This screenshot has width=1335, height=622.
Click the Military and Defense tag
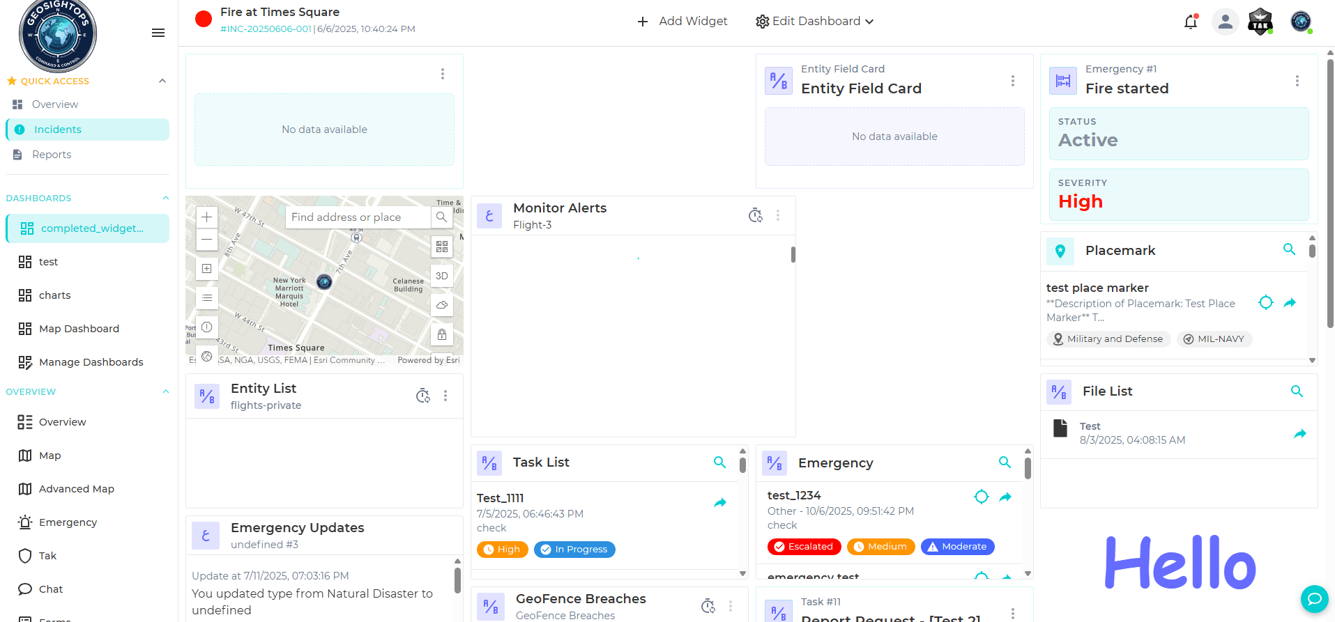pyautogui.click(x=1108, y=339)
